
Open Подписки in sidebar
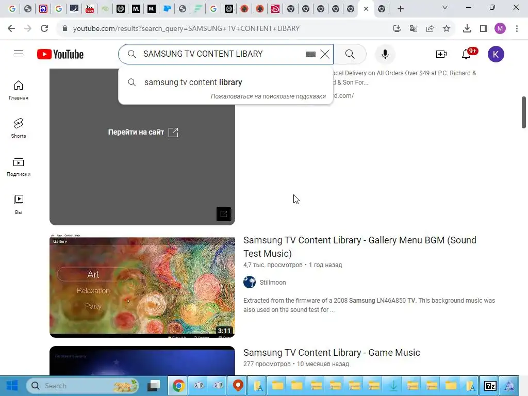click(19, 167)
